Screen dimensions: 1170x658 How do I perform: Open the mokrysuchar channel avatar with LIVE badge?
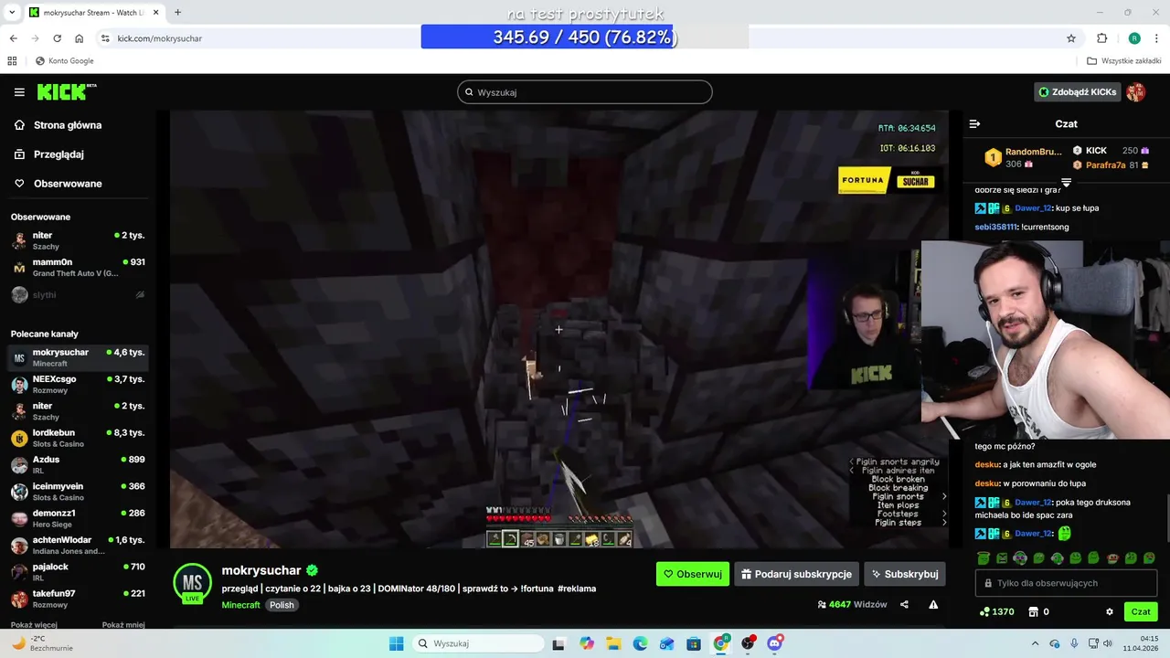coord(192,583)
